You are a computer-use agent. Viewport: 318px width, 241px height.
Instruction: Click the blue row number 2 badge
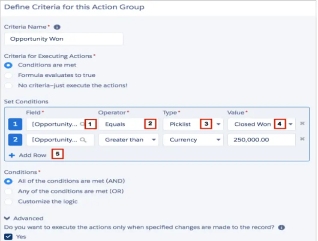point(15,140)
